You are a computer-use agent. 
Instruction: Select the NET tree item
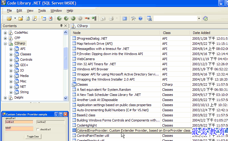pos(23,87)
